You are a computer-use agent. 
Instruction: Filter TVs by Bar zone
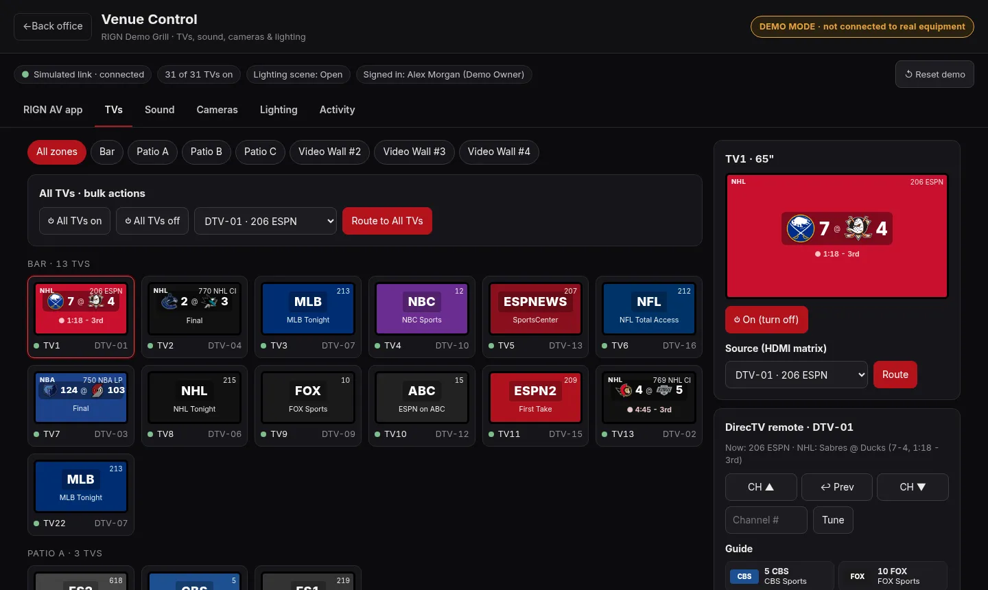[107, 152]
